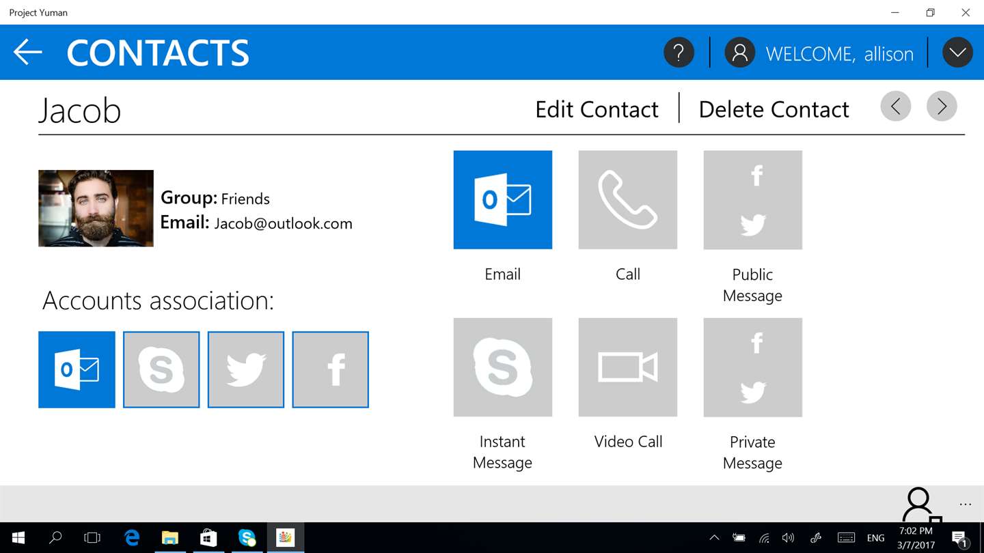The height and width of the screenshot is (553, 984).
Task: Open the Action Center notifications icon
Action: [959, 538]
